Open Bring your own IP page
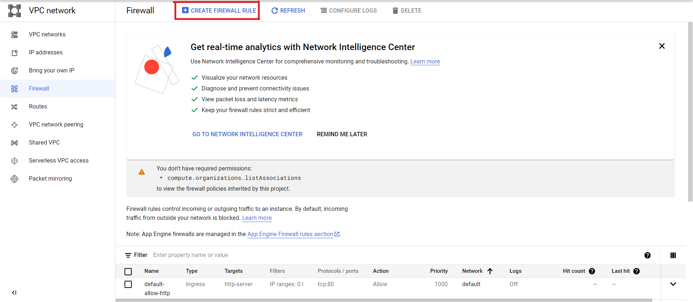Image resolution: width=693 pixels, height=302 pixels. coord(52,70)
